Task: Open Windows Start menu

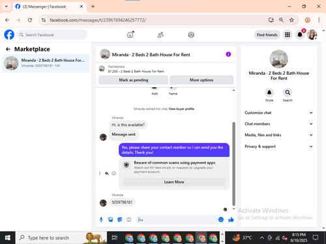Action: click(8, 238)
